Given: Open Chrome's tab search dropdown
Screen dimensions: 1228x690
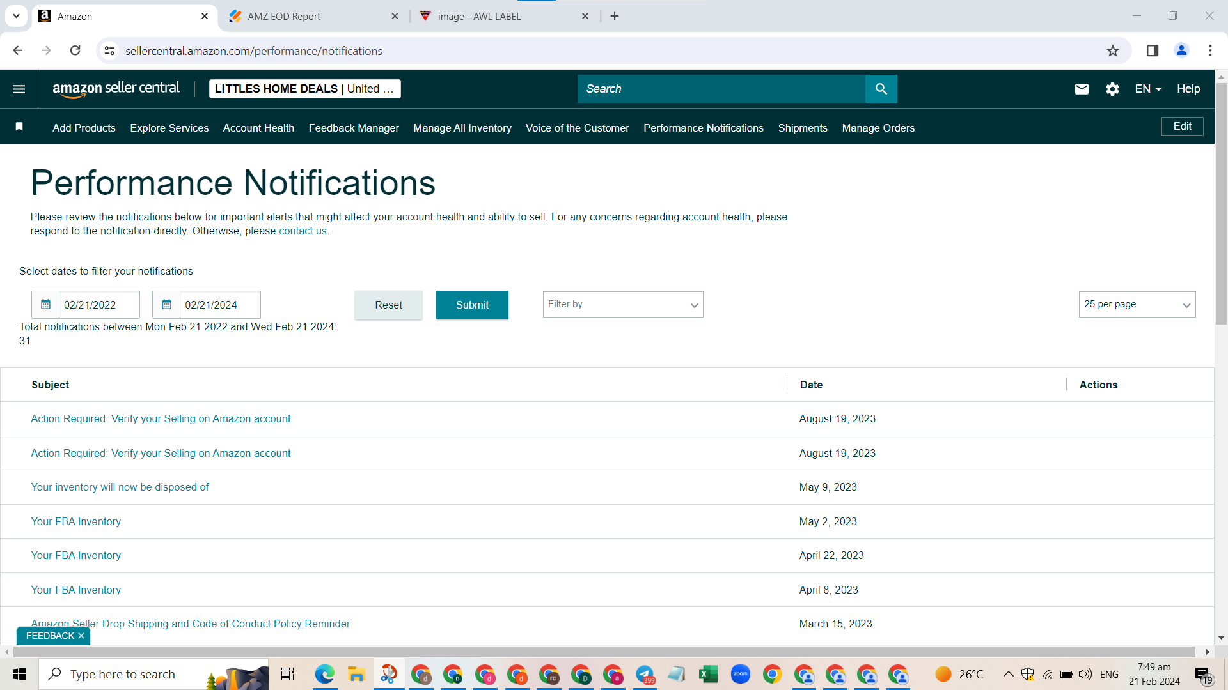Looking at the screenshot, I should [16, 16].
